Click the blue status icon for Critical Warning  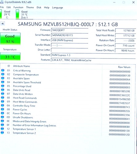point(3,70)
